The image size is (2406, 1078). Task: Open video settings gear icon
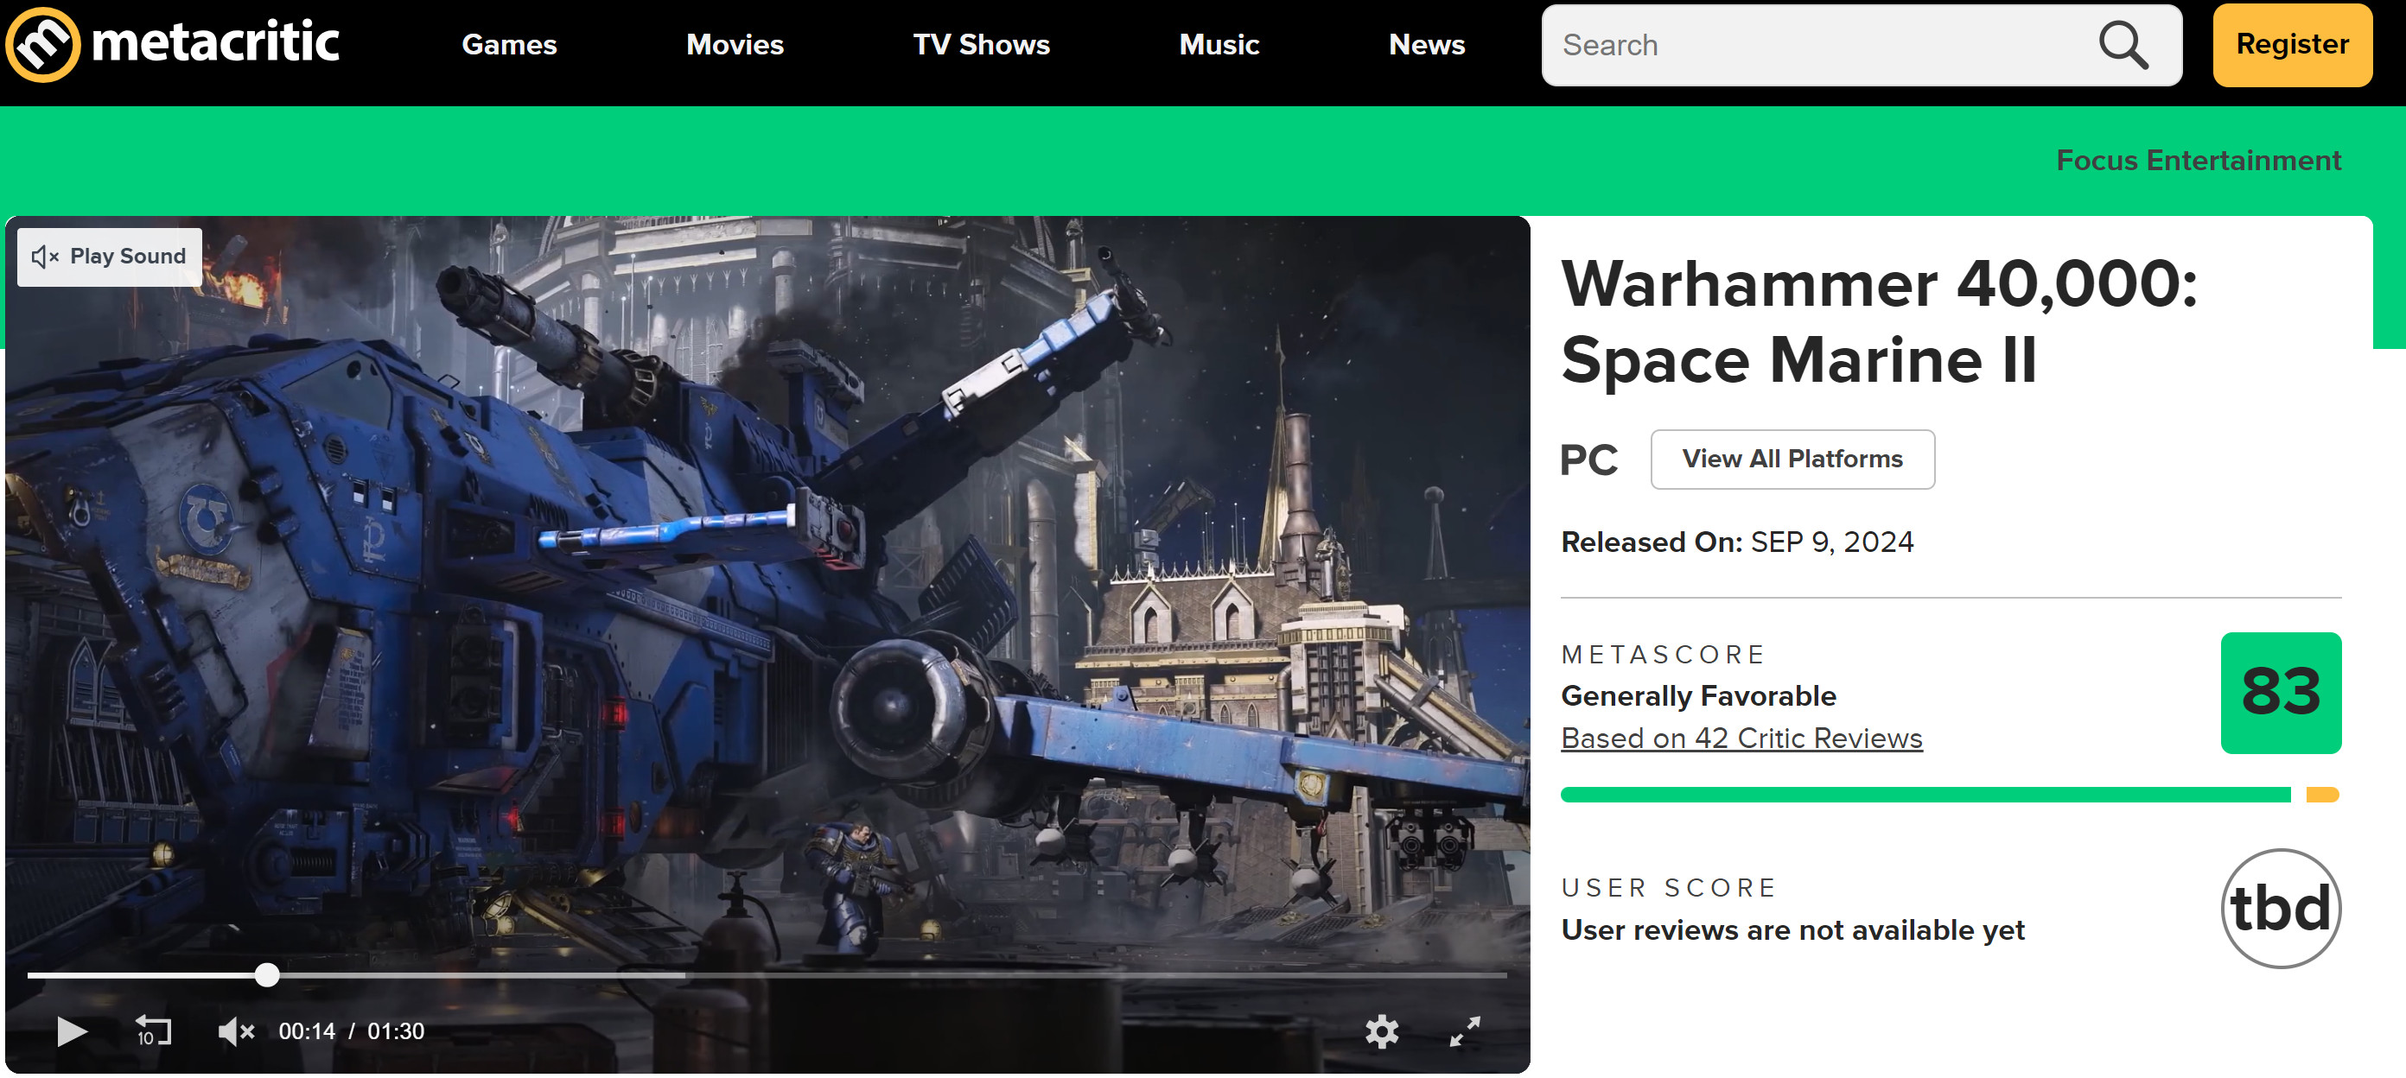tap(1381, 1031)
